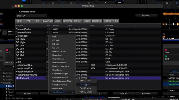179x100 pixels.
Task: Switch to the DECK tab
Action: point(19,21)
